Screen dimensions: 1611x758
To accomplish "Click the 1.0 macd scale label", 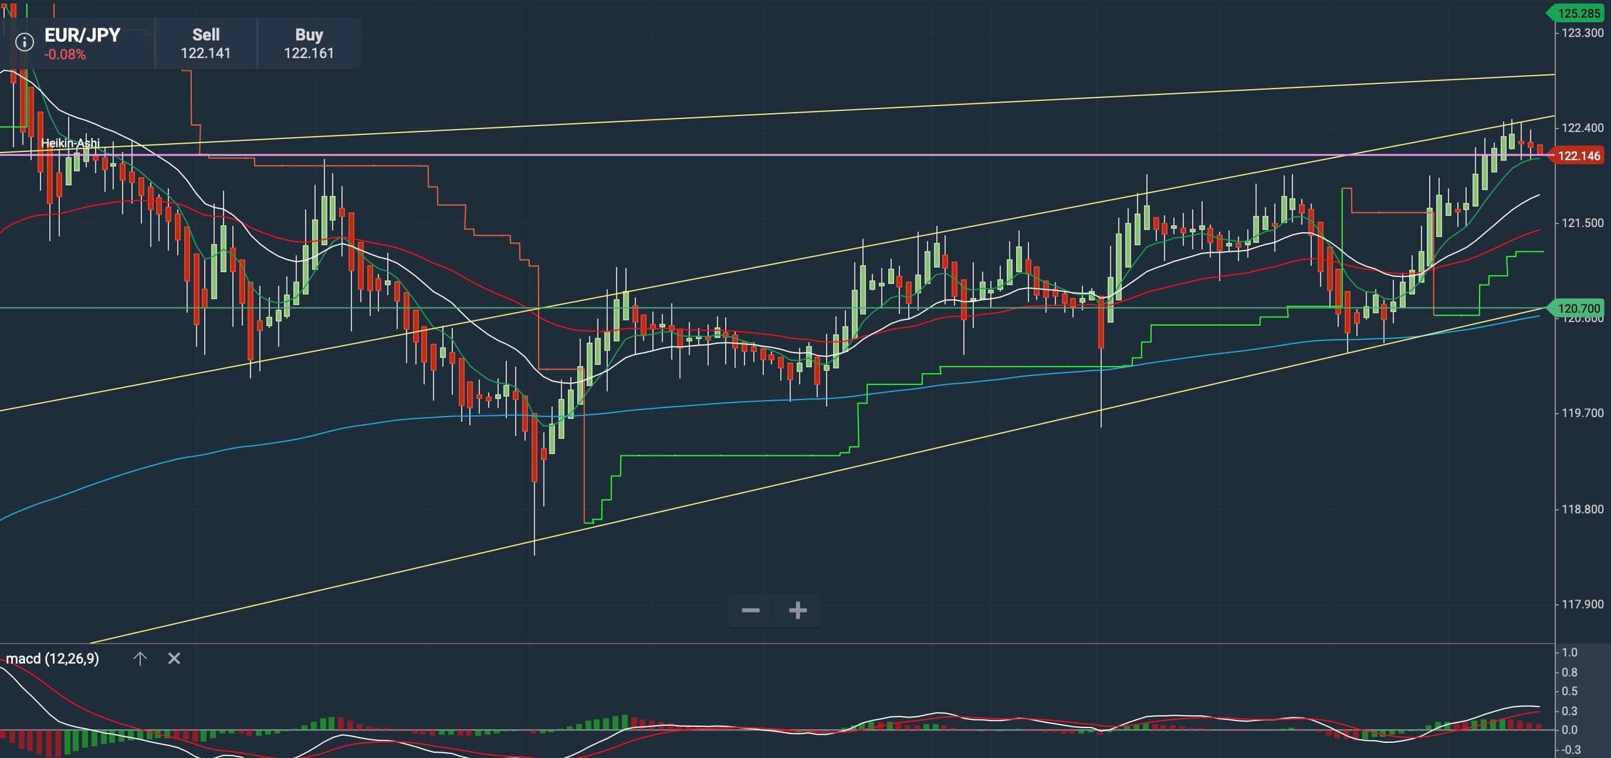I will tap(1570, 652).
